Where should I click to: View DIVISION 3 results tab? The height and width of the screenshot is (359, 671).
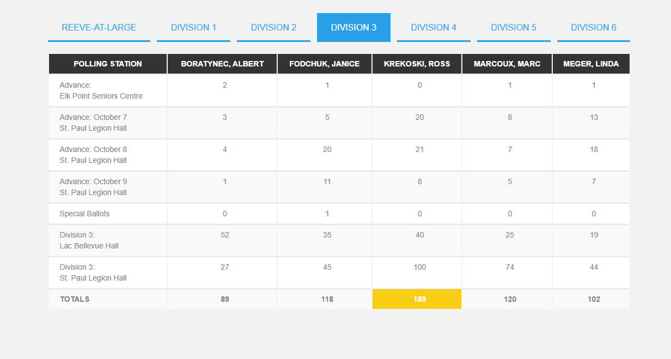(353, 27)
